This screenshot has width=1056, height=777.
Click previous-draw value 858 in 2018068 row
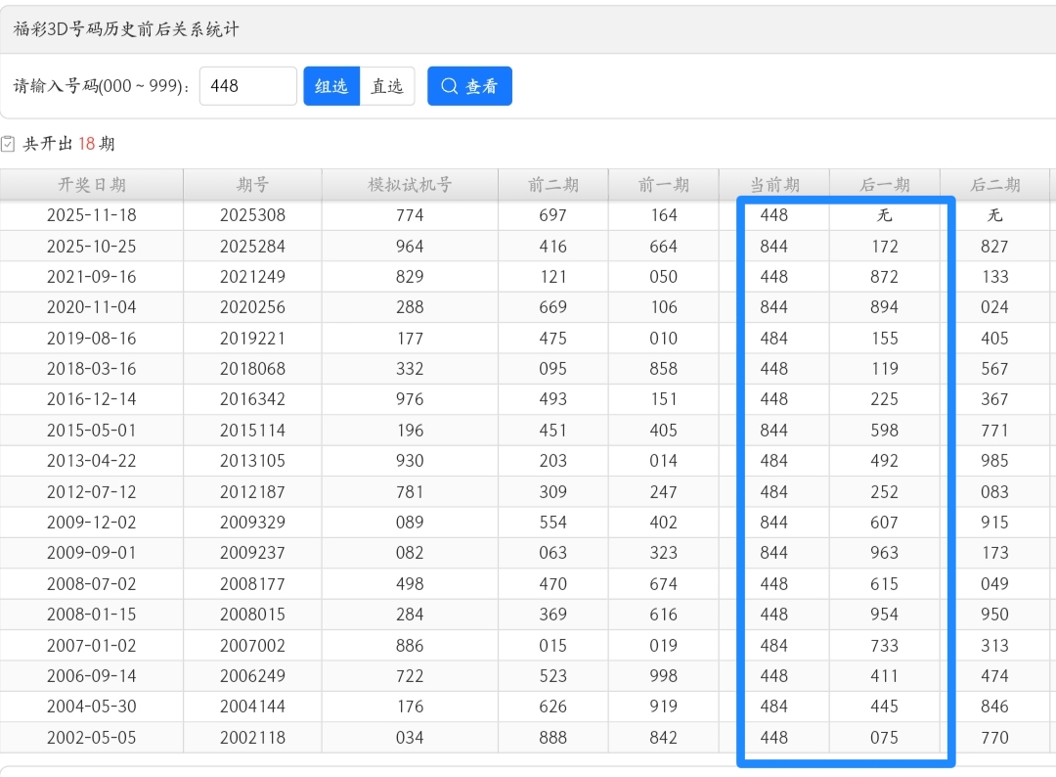[x=663, y=369]
